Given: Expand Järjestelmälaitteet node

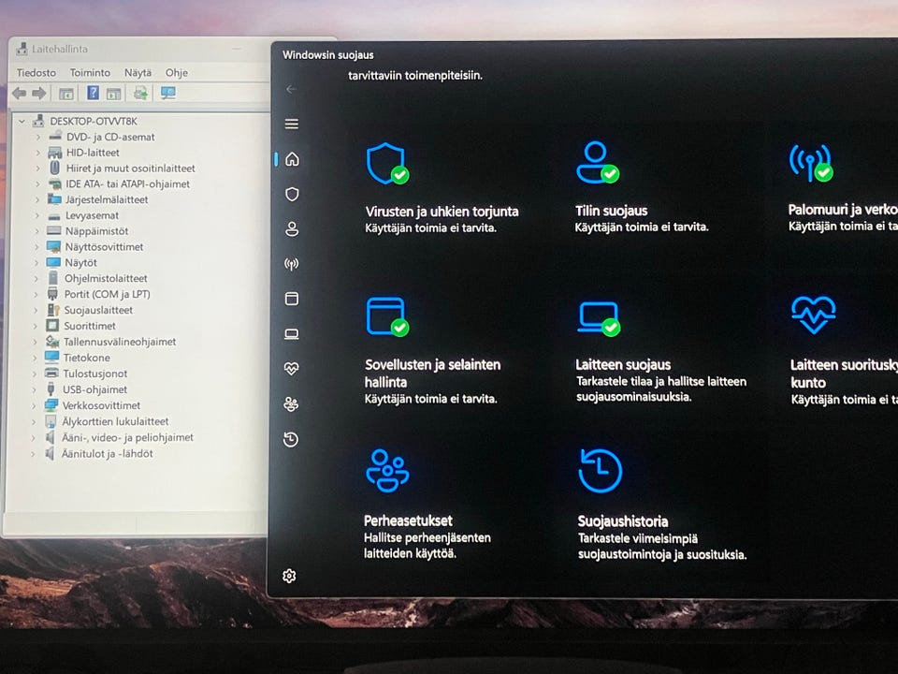Looking at the screenshot, I should (37, 199).
